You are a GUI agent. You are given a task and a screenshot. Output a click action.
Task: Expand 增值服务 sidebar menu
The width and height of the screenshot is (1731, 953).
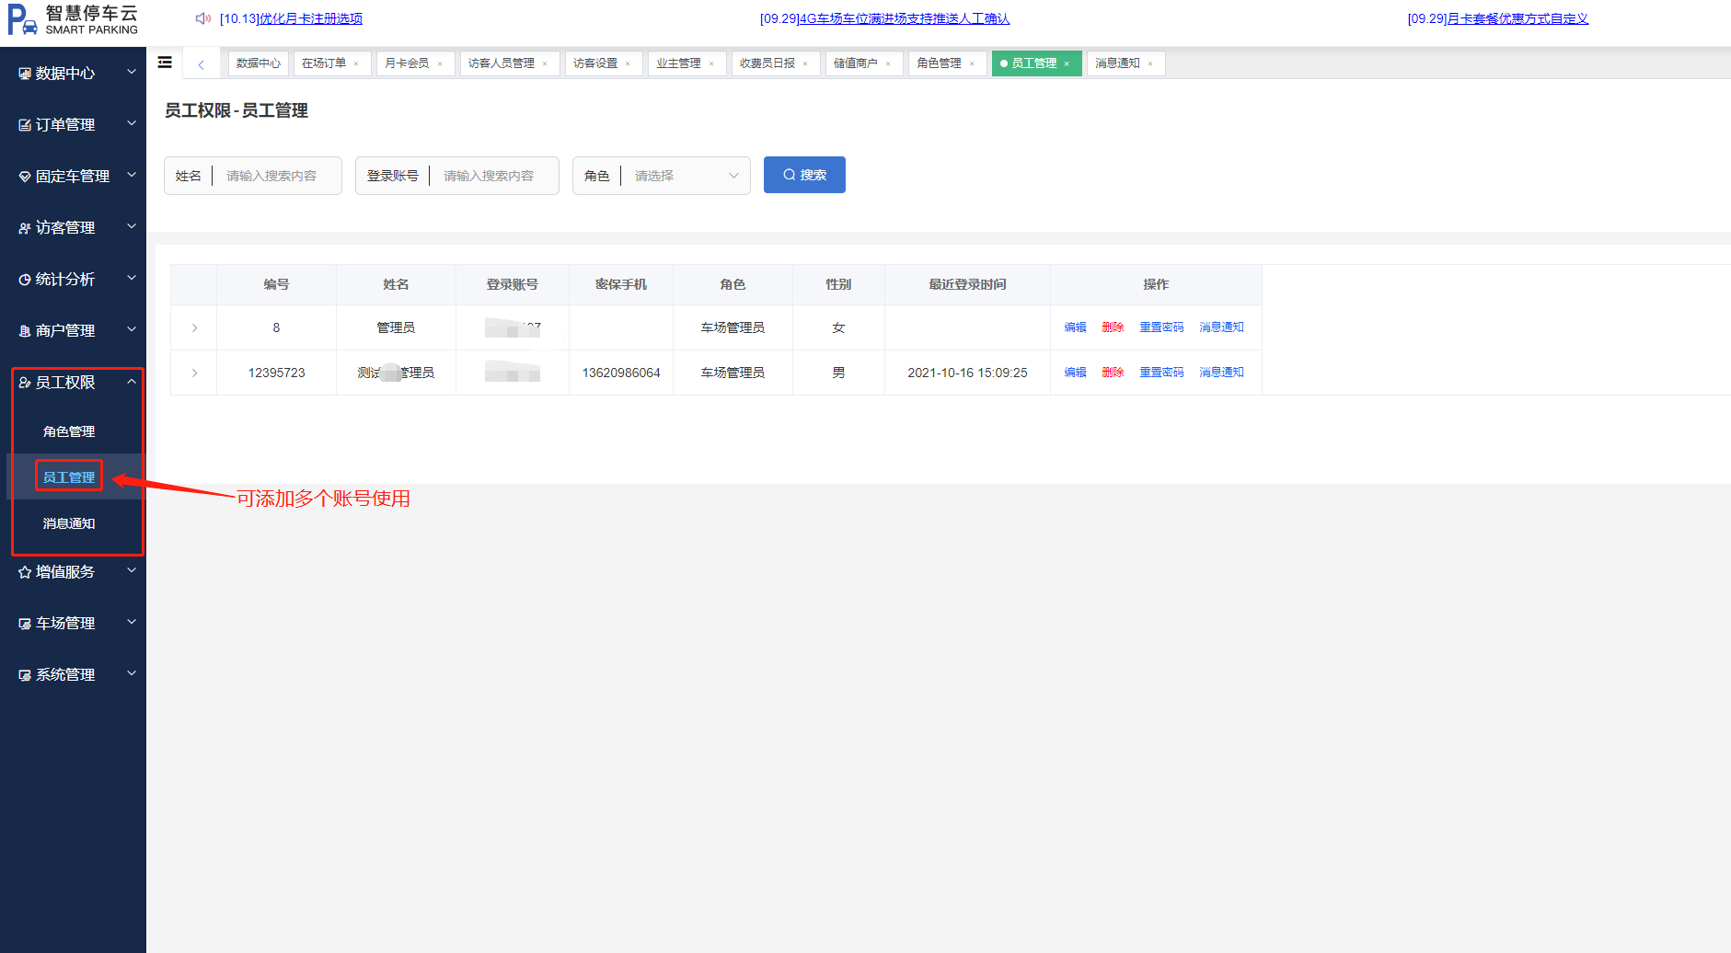(x=73, y=571)
